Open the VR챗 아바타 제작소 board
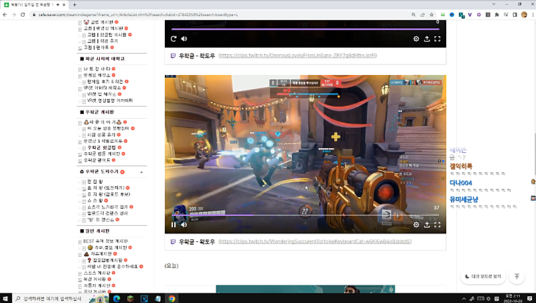 103,88
